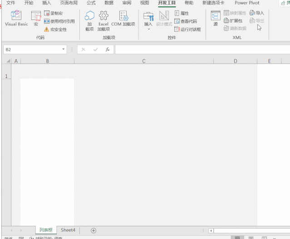
Task: Switch to the 数据 data tab
Action: tap(109, 3)
